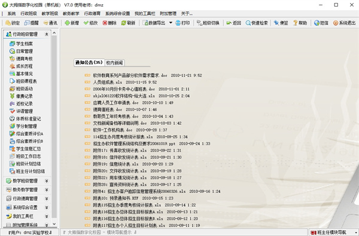Screen dimensions: 359x236
Task: Click sidebar scrollbar down arrow
Action: 54,224
